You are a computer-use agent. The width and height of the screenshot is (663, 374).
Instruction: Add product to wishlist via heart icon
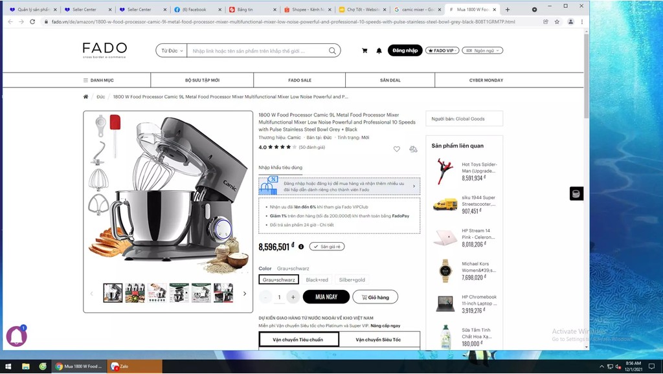click(x=397, y=149)
